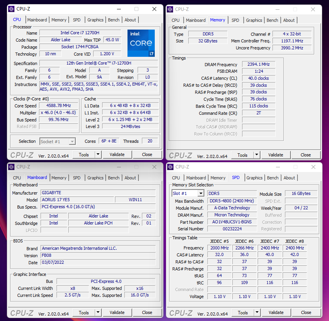Image resolution: width=329 pixels, height=321 pixels.
Task: Open SPD tab in Memory window
Action: (x=235, y=20)
